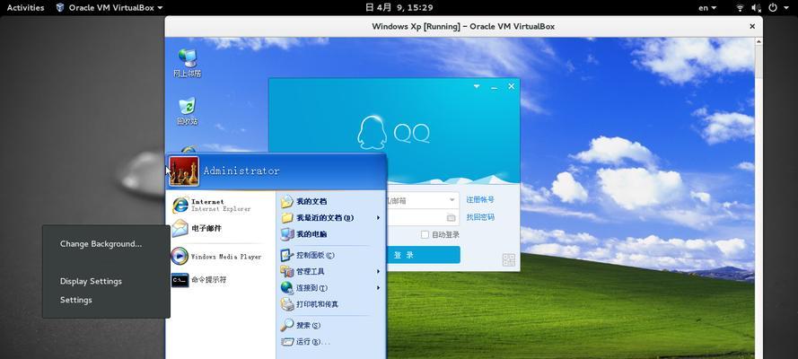Choose Settings in desktop context menu
This screenshot has height=359, width=798.
(x=75, y=300)
